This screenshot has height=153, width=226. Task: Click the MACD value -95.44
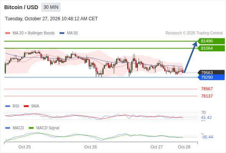pyautogui.click(x=207, y=137)
